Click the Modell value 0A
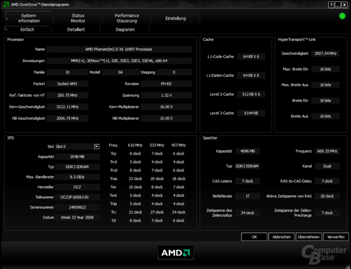The width and height of the screenshot is (351, 269). click(120, 72)
